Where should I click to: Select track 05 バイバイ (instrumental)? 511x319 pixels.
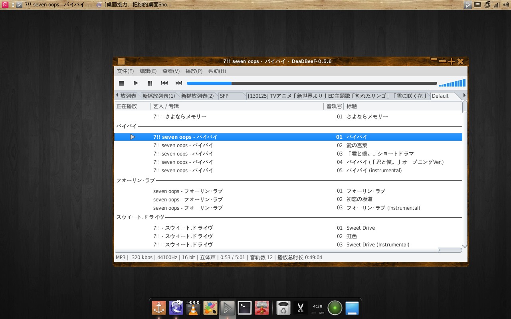point(288,170)
